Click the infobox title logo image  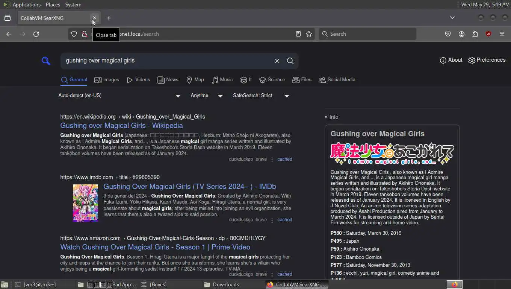(392, 154)
